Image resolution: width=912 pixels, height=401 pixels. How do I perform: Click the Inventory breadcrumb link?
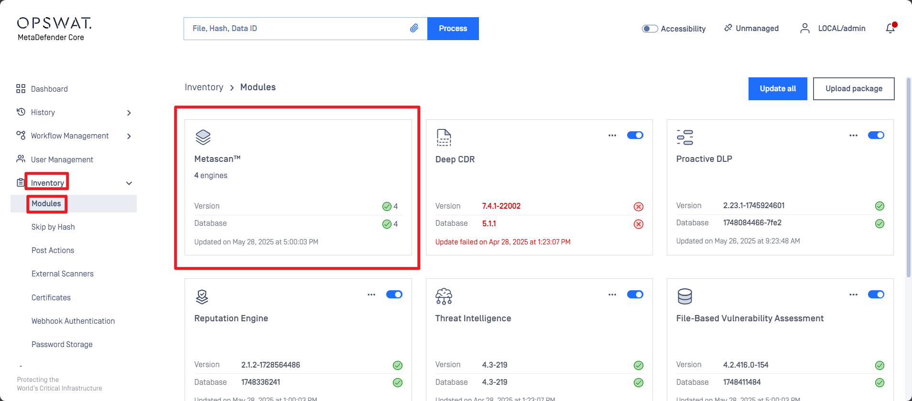[x=204, y=87]
